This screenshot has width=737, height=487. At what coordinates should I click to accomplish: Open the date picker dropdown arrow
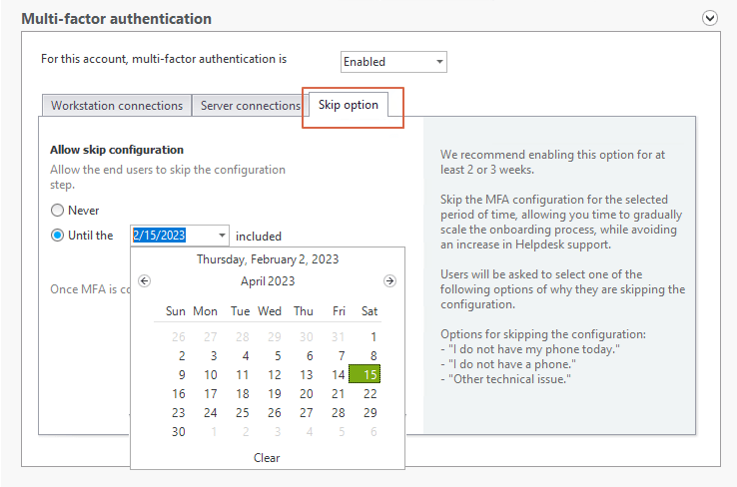click(x=222, y=236)
